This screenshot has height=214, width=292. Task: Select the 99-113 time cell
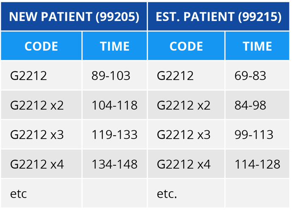254,134
